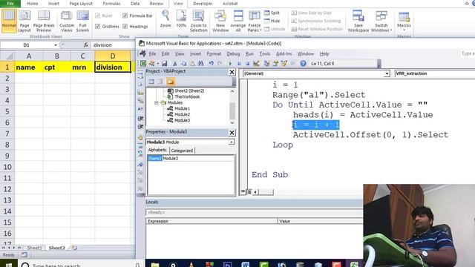Image resolution: width=475 pixels, height=267 pixels.
Task: Click the Find binoculars icon in VBA toolbar
Action: tap(201, 64)
